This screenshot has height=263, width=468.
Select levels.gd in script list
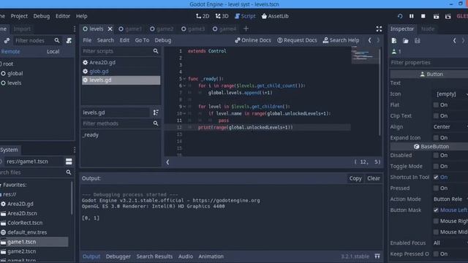coord(121,80)
